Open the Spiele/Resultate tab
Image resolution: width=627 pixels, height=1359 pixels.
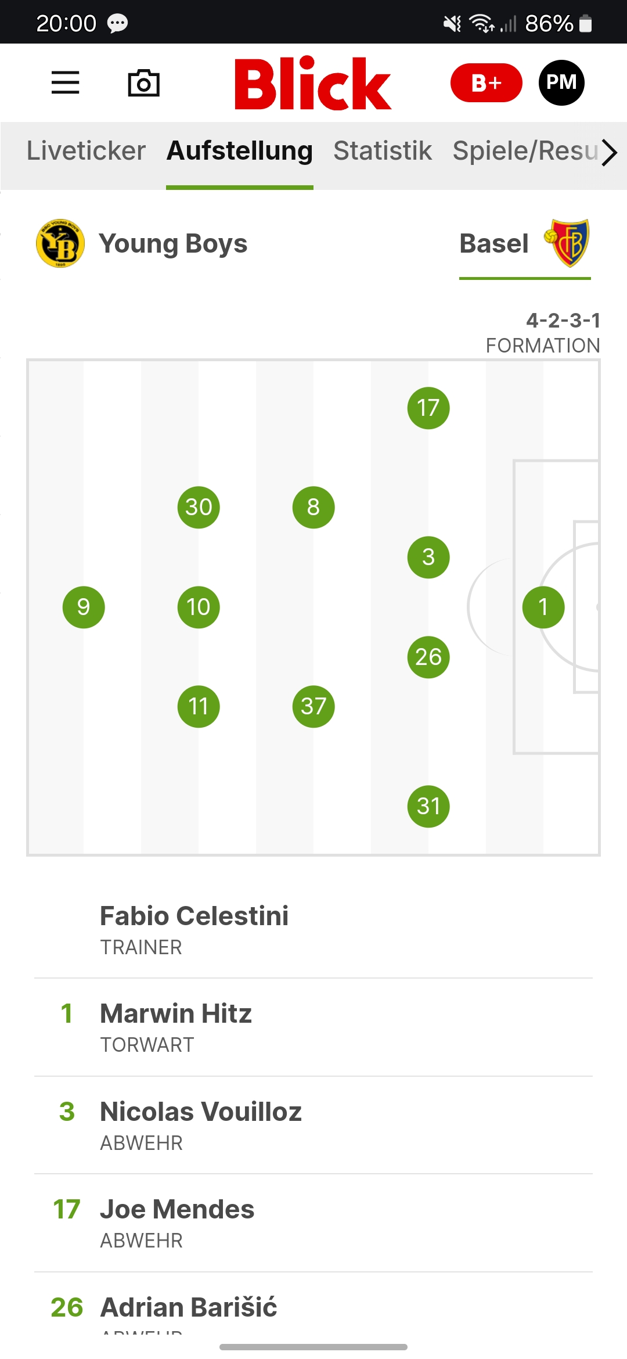(x=525, y=151)
